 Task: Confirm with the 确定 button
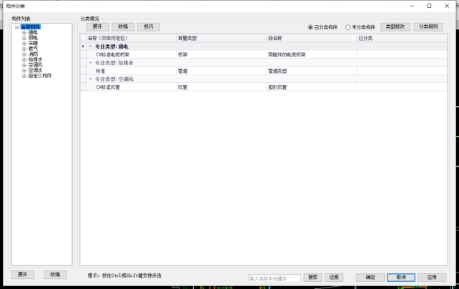[x=370, y=277]
